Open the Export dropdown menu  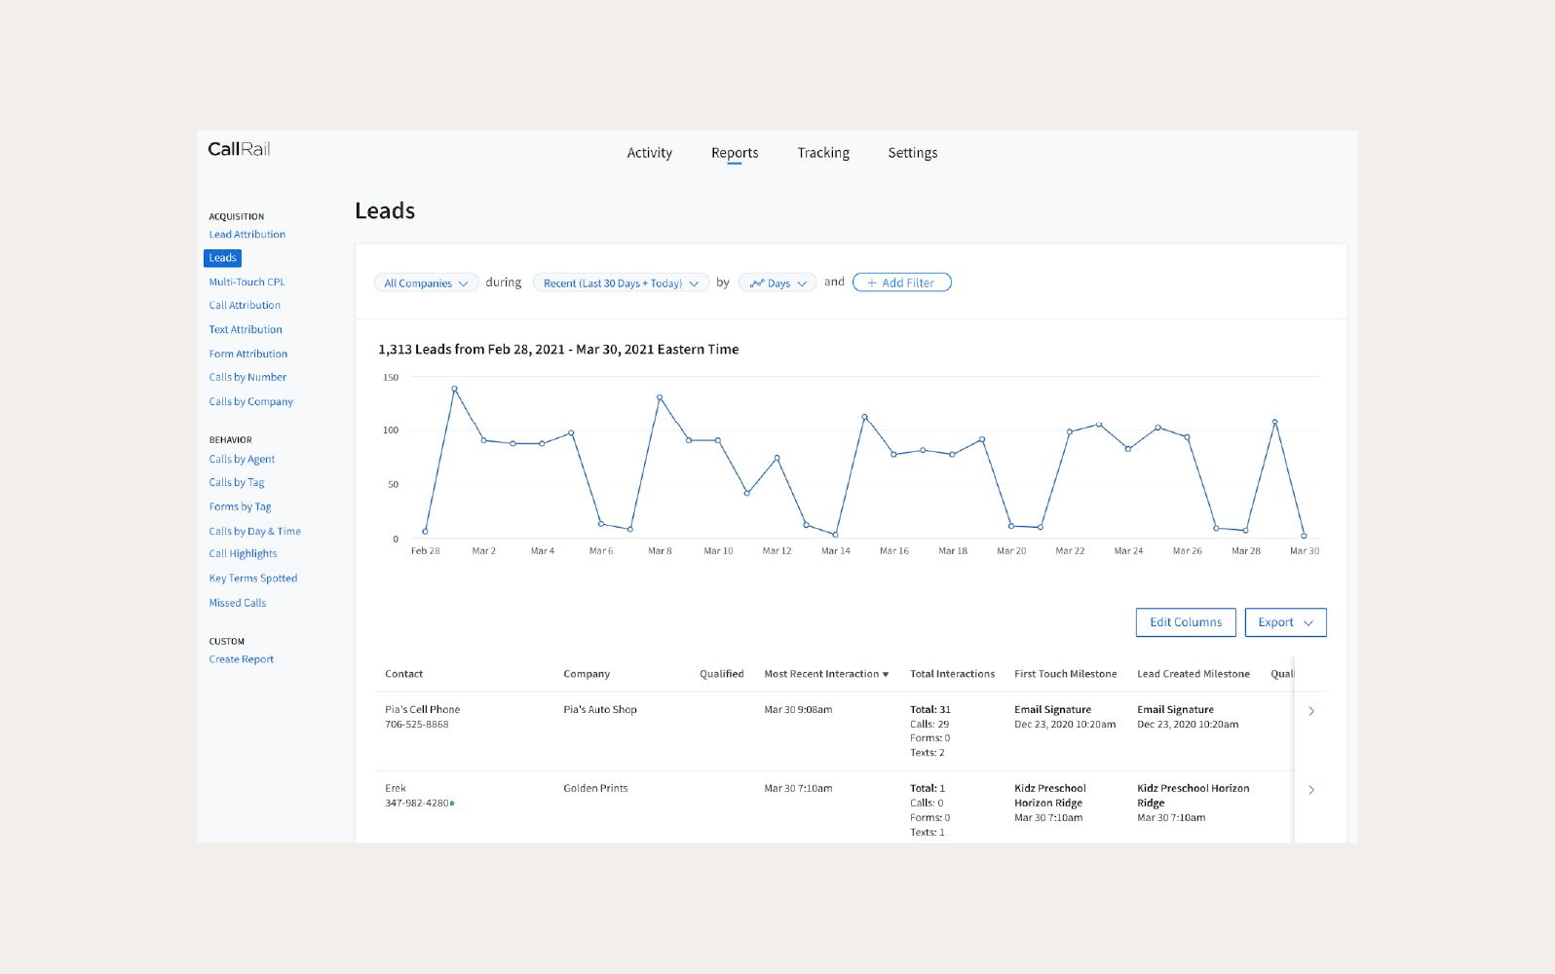pyautogui.click(x=1285, y=622)
